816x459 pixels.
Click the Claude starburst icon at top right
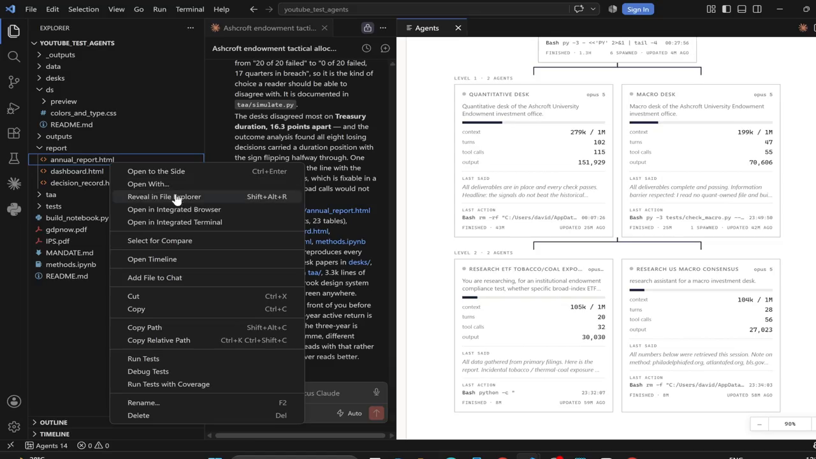pos(803,28)
